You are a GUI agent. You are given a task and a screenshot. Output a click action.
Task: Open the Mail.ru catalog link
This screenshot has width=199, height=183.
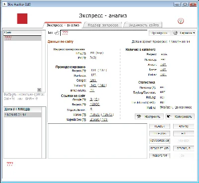(163, 75)
